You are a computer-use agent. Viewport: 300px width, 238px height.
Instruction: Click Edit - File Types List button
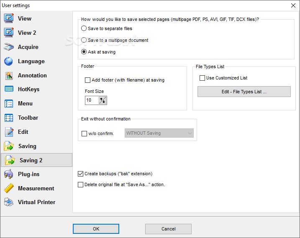(x=244, y=92)
